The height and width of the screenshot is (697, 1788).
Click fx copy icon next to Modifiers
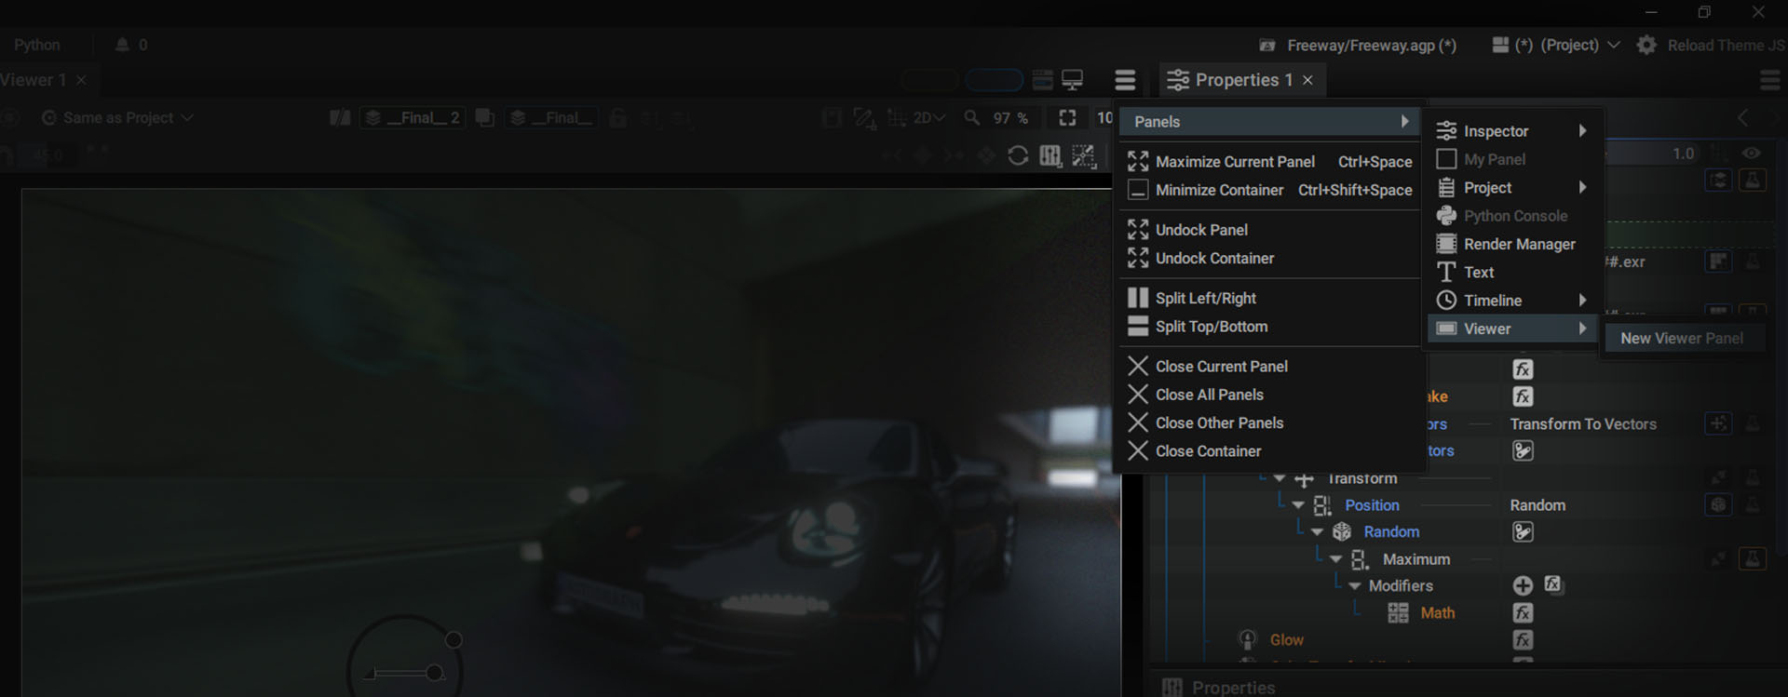[x=1552, y=584]
